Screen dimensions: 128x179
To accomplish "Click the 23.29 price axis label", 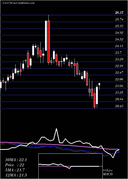I will tap(119, 59).
